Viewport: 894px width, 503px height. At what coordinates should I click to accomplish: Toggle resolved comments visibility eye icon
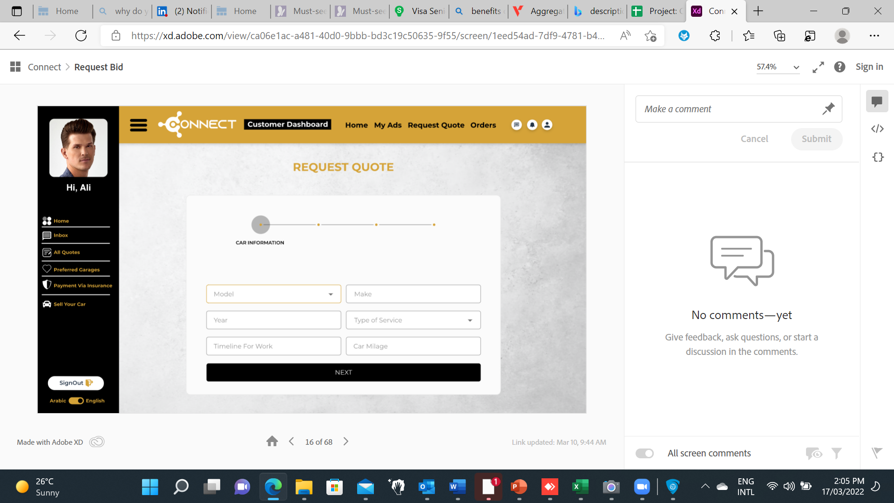point(813,453)
